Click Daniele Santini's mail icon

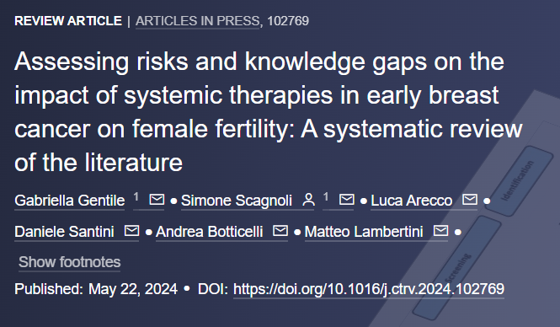click(131, 231)
